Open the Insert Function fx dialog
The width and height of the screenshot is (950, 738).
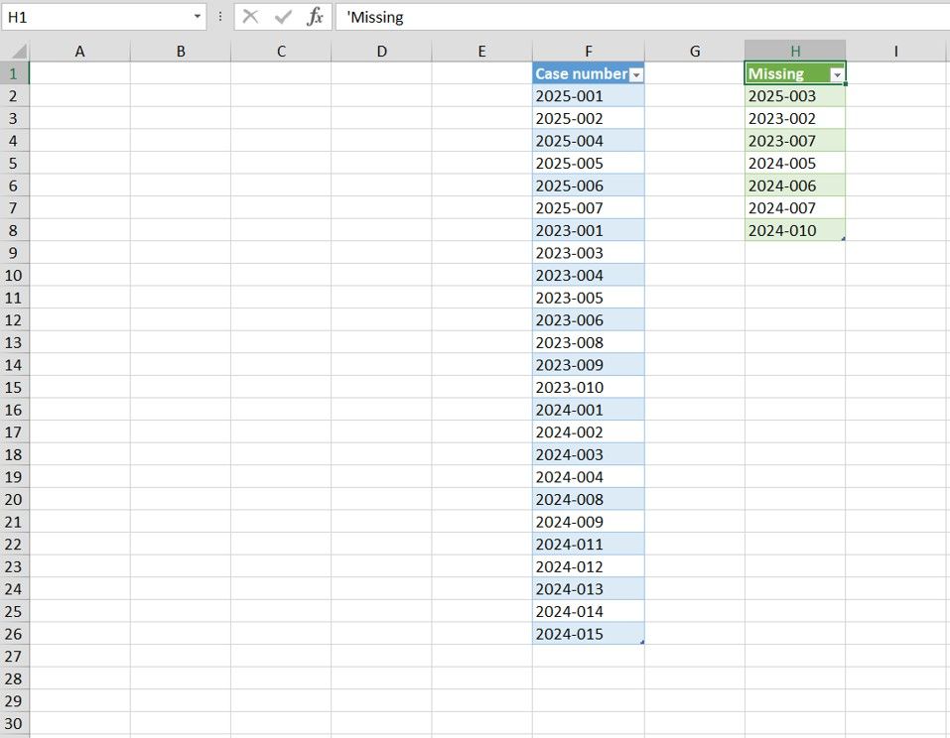[315, 17]
